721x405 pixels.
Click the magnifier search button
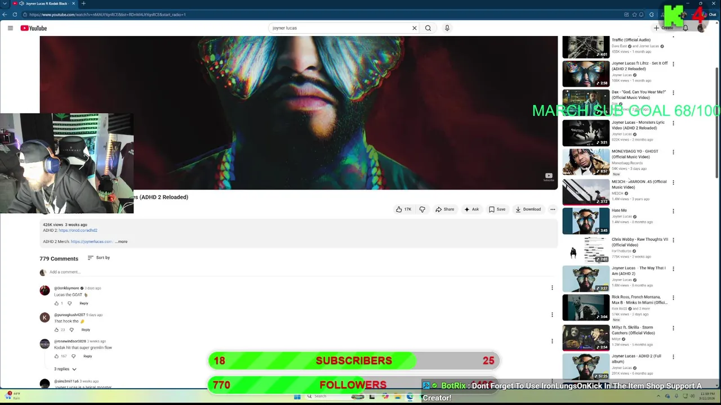[x=428, y=28]
